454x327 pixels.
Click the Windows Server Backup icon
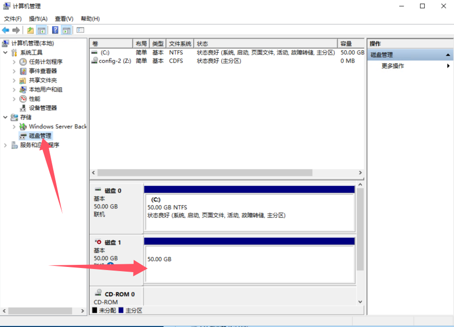click(x=22, y=126)
